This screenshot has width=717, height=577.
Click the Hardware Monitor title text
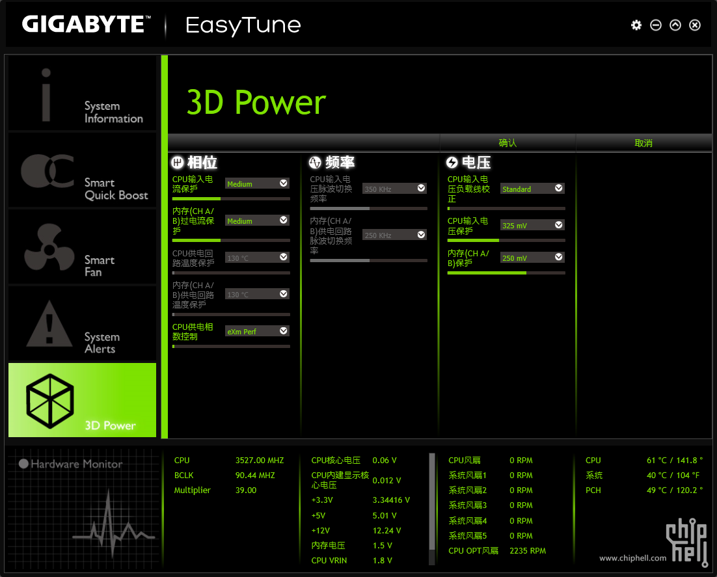point(76,464)
